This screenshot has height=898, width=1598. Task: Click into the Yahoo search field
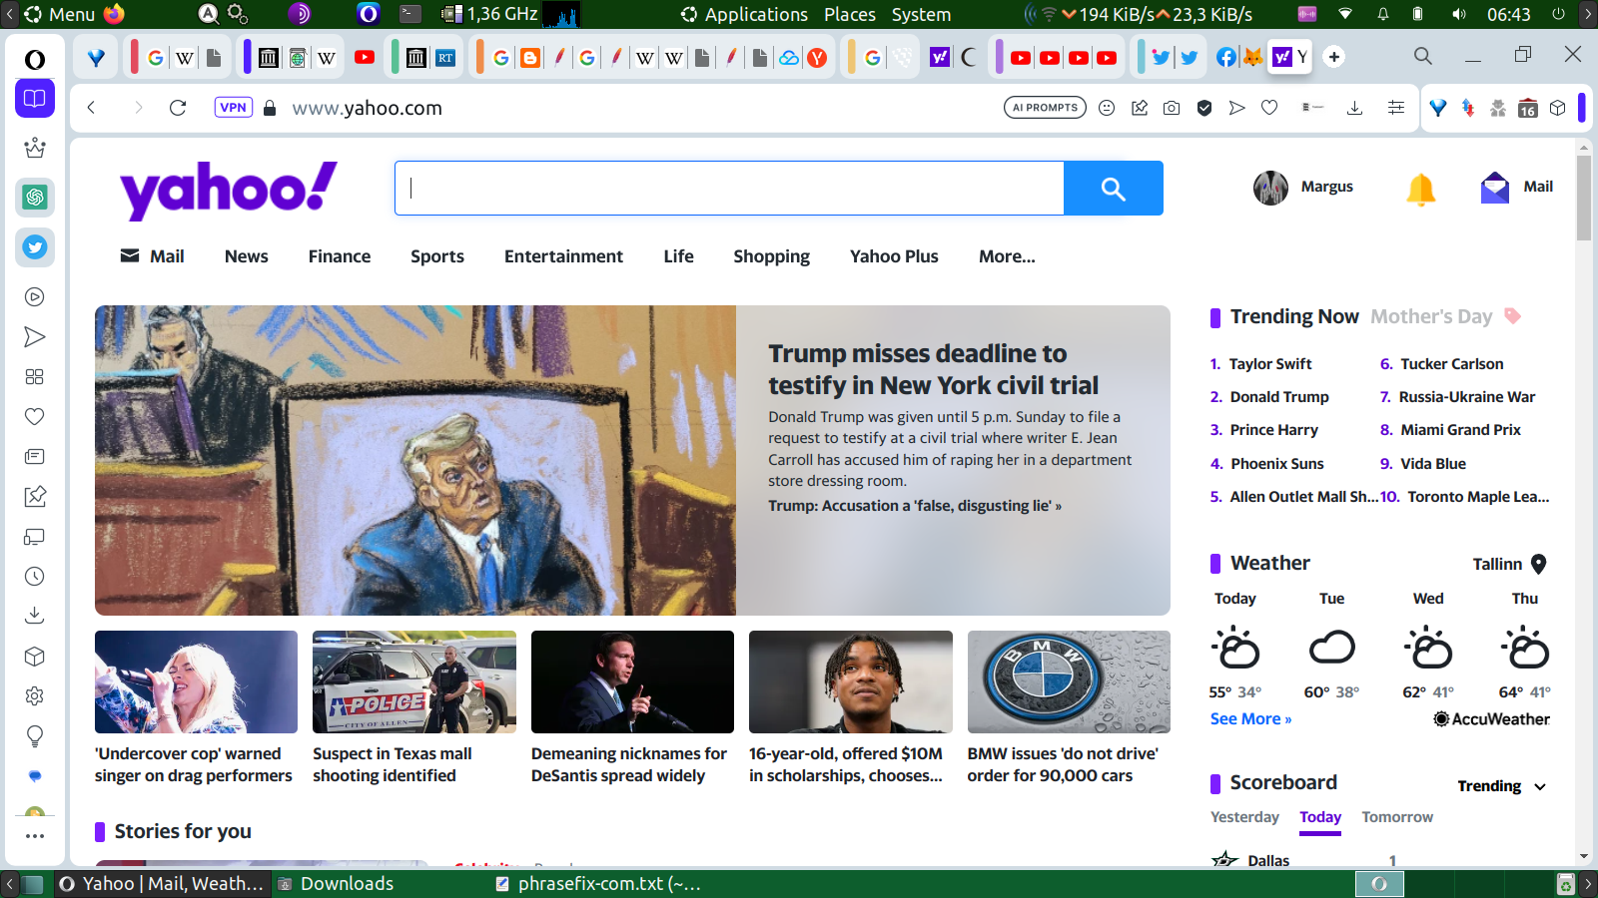729,188
